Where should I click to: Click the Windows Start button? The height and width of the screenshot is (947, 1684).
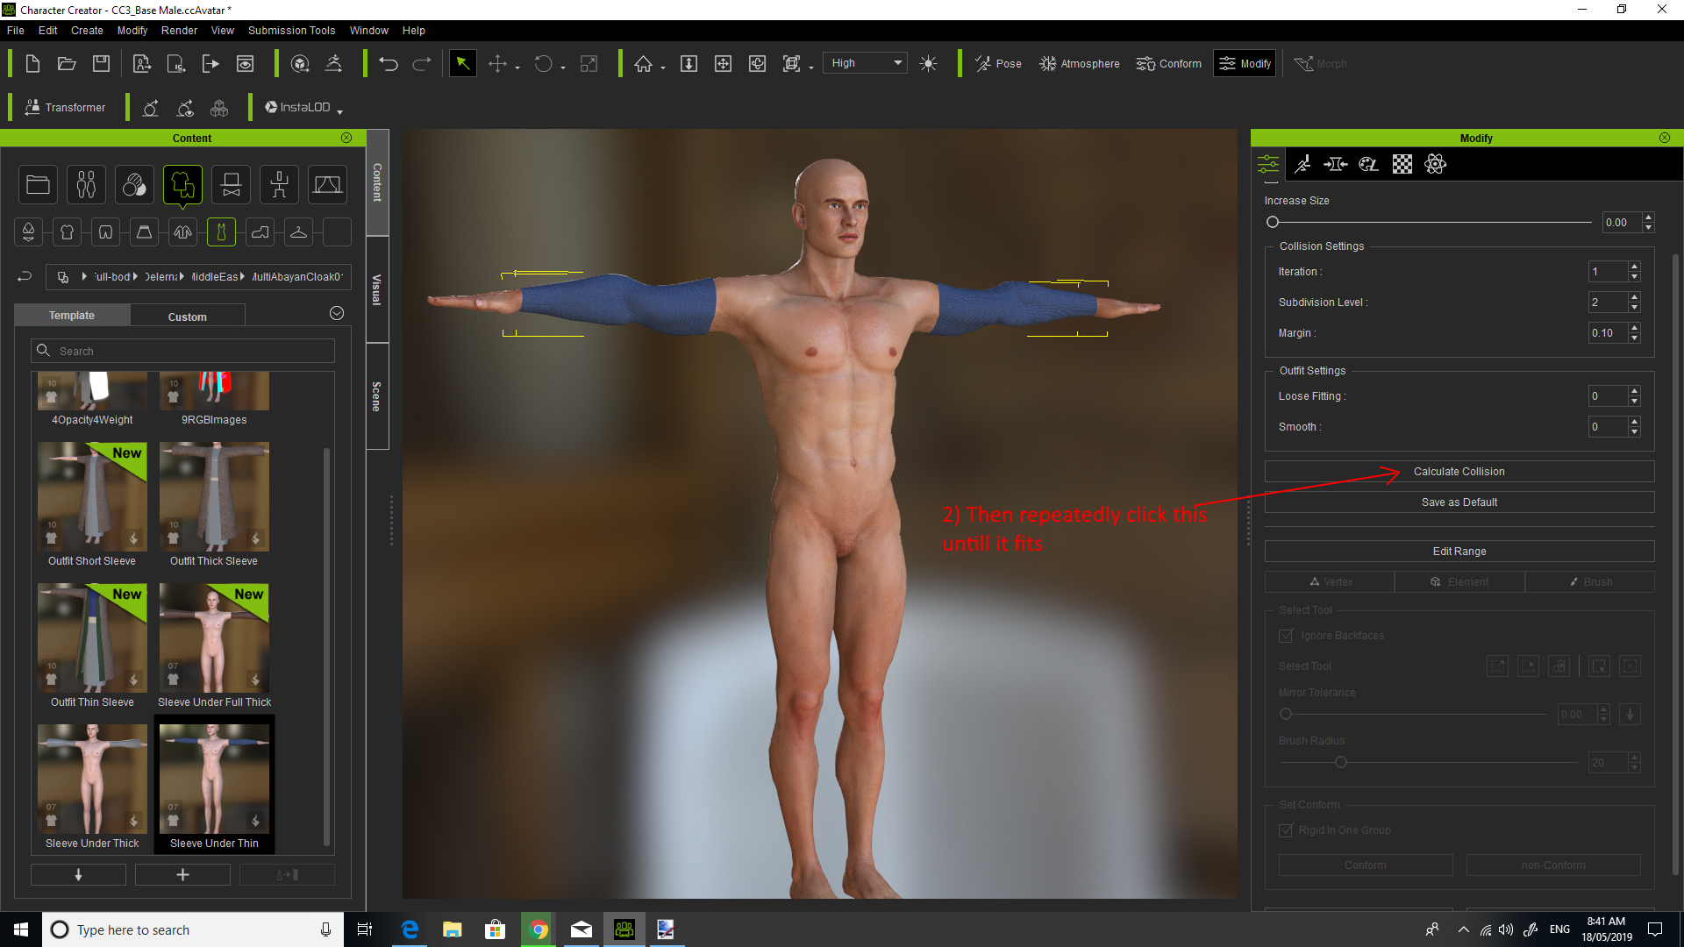pos(21,929)
